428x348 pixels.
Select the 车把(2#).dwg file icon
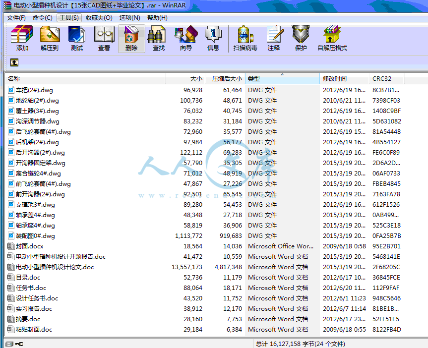coord(11,90)
